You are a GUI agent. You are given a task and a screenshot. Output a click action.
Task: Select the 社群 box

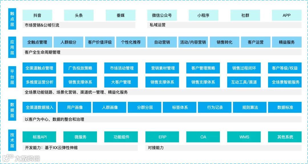point(245,15)
